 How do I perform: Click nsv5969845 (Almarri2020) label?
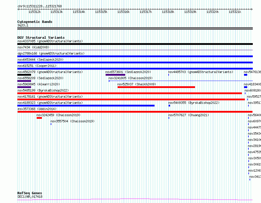(x=39, y=84)
